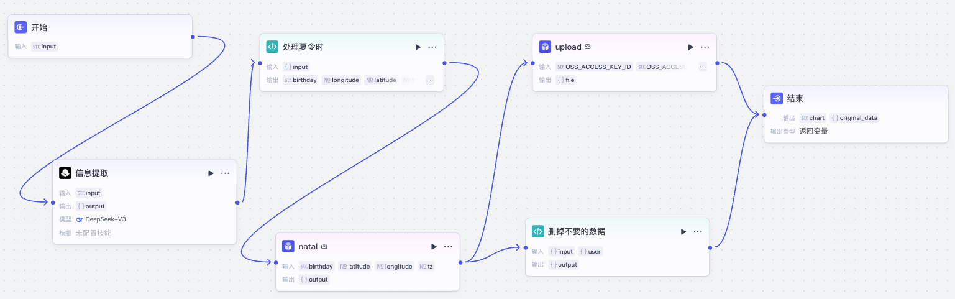
Task: Click the output port of 开始 node
Action: click(x=193, y=37)
